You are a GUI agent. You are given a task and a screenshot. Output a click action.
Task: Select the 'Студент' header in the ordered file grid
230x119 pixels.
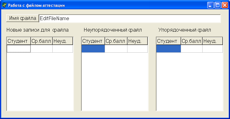169,41
